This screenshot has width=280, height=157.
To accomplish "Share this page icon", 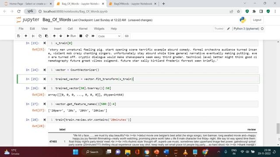I will [x=231, y=11].
